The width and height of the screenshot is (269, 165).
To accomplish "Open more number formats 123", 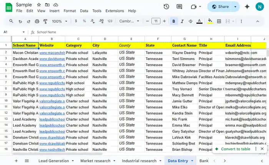I will click(110, 21).
